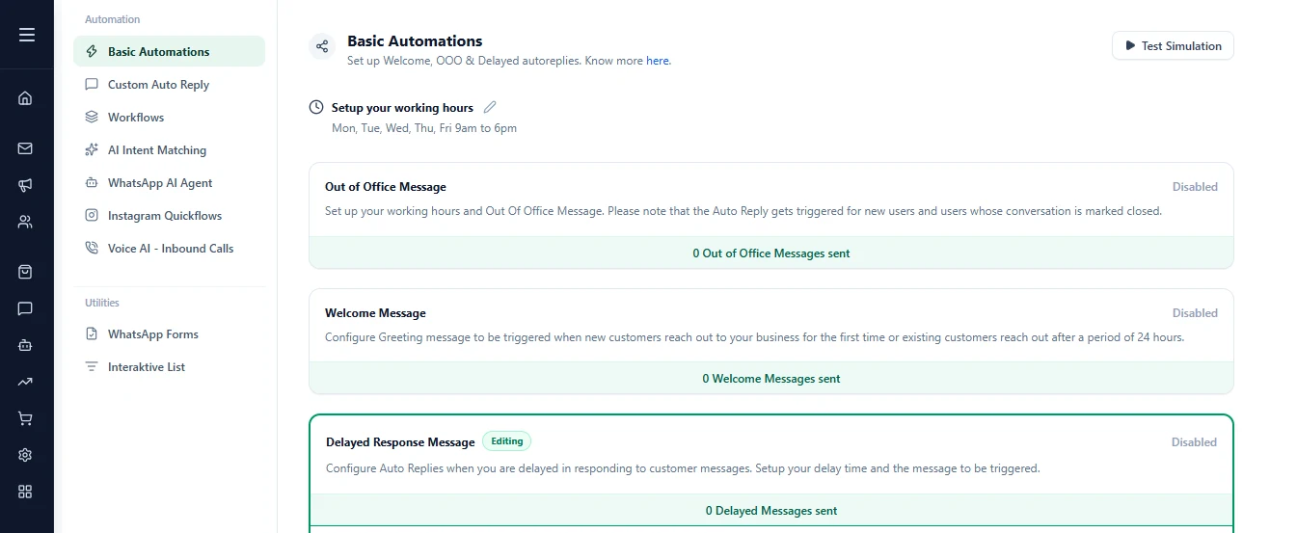Screen dimensions: 1297x533
Task: Click the Welcome Message description text
Action: click(x=754, y=337)
